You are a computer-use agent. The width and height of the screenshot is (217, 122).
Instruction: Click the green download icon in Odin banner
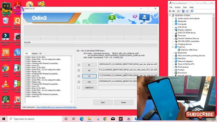(112, 18)
